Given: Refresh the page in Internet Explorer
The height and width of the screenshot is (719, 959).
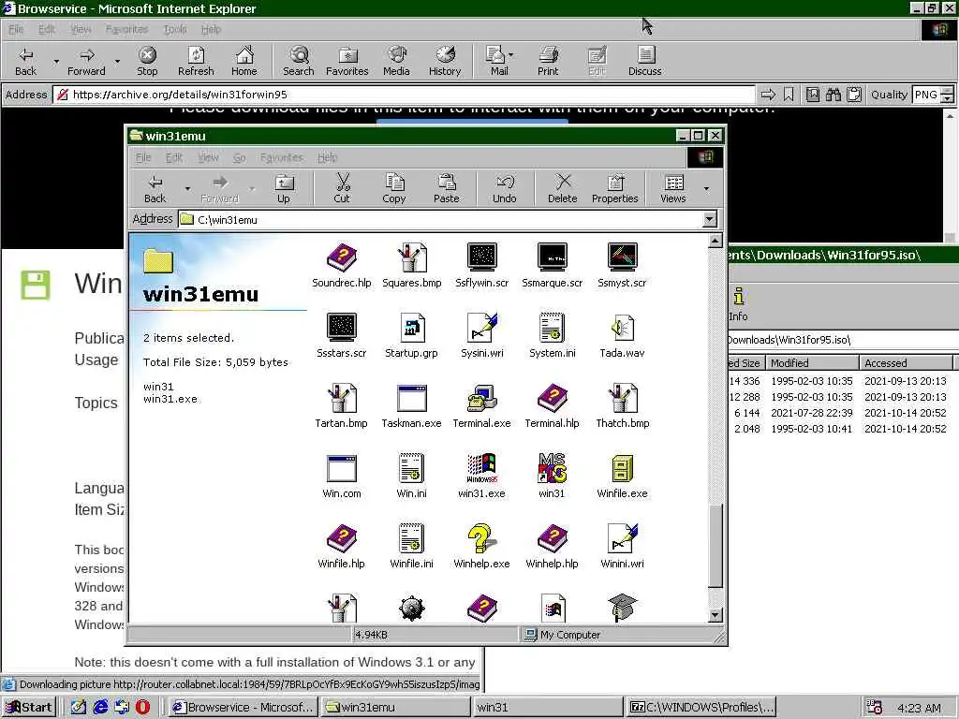Looking at the screenshot, I should pyautogui.click(x=196, y=61).
